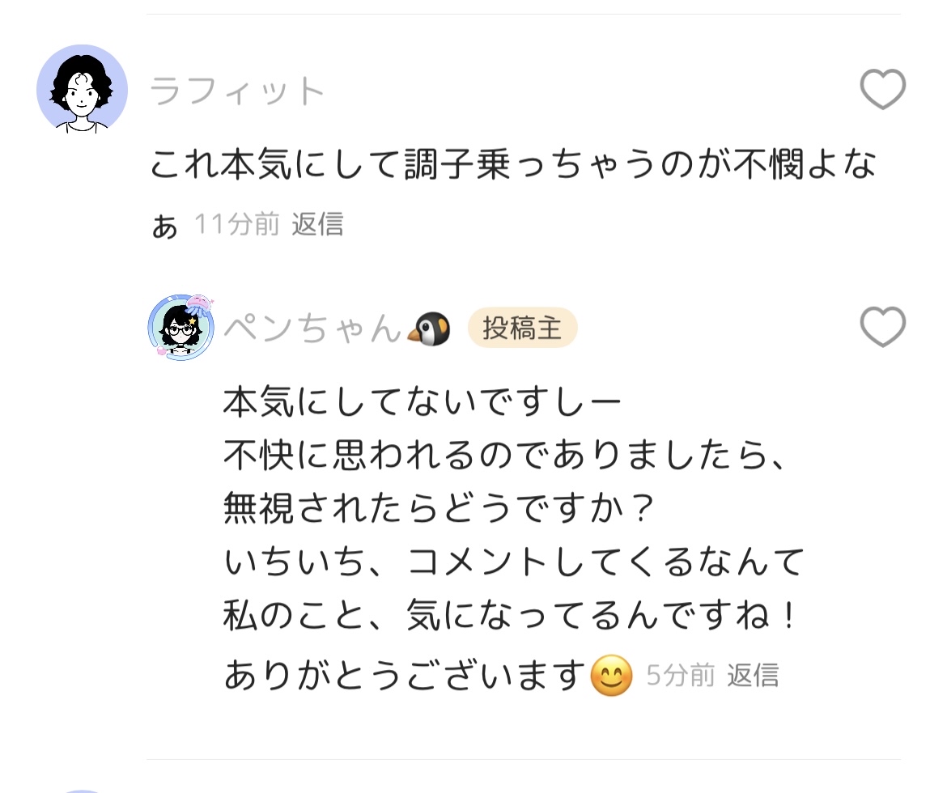Tap the penguin emoji beside ペンちゃん
The width and height of the screenshot is (947, 793).
point(428,328)
